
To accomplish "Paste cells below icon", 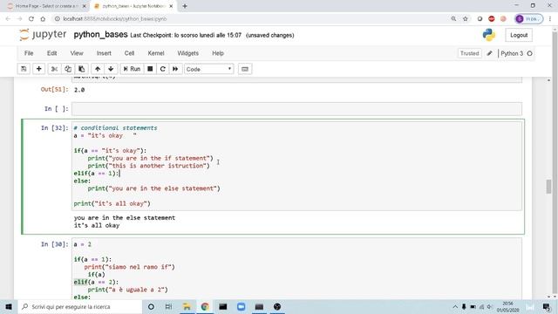I will point(81,69).
